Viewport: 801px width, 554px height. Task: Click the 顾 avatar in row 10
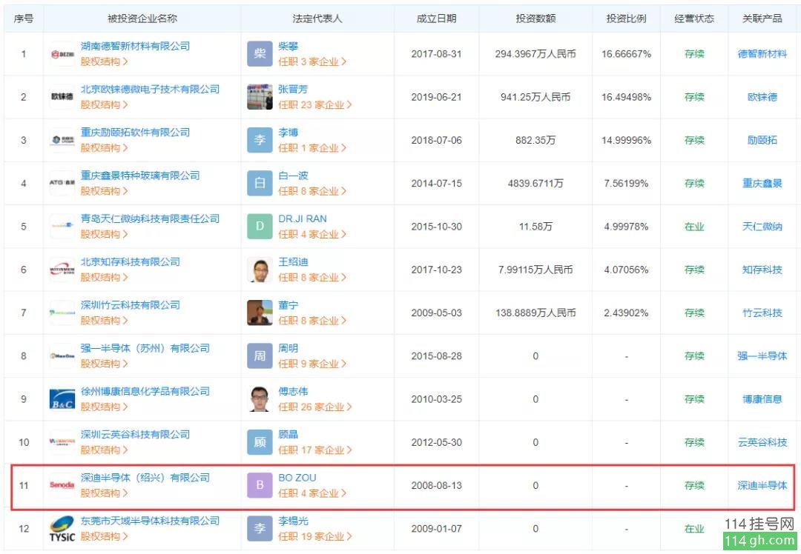pyautogui.click(x=260, y=442)
